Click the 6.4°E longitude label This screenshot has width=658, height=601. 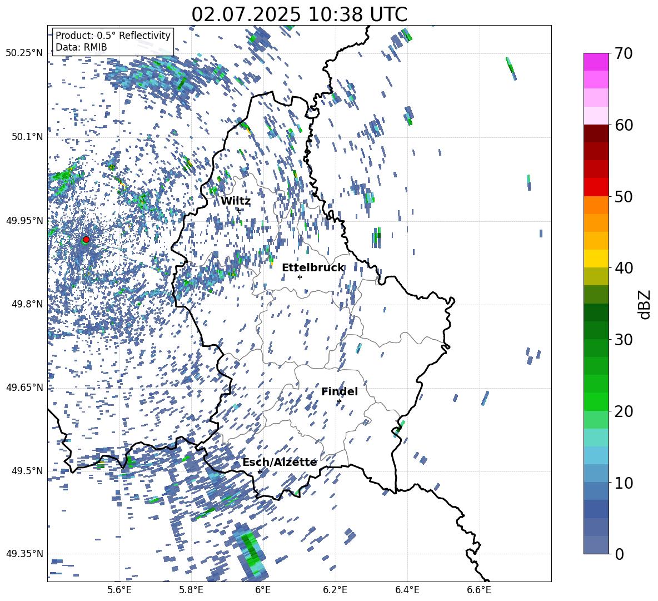coord(407,590)
